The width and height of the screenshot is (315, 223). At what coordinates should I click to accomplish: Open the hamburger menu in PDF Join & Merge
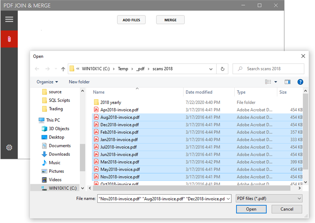(9, 19)
